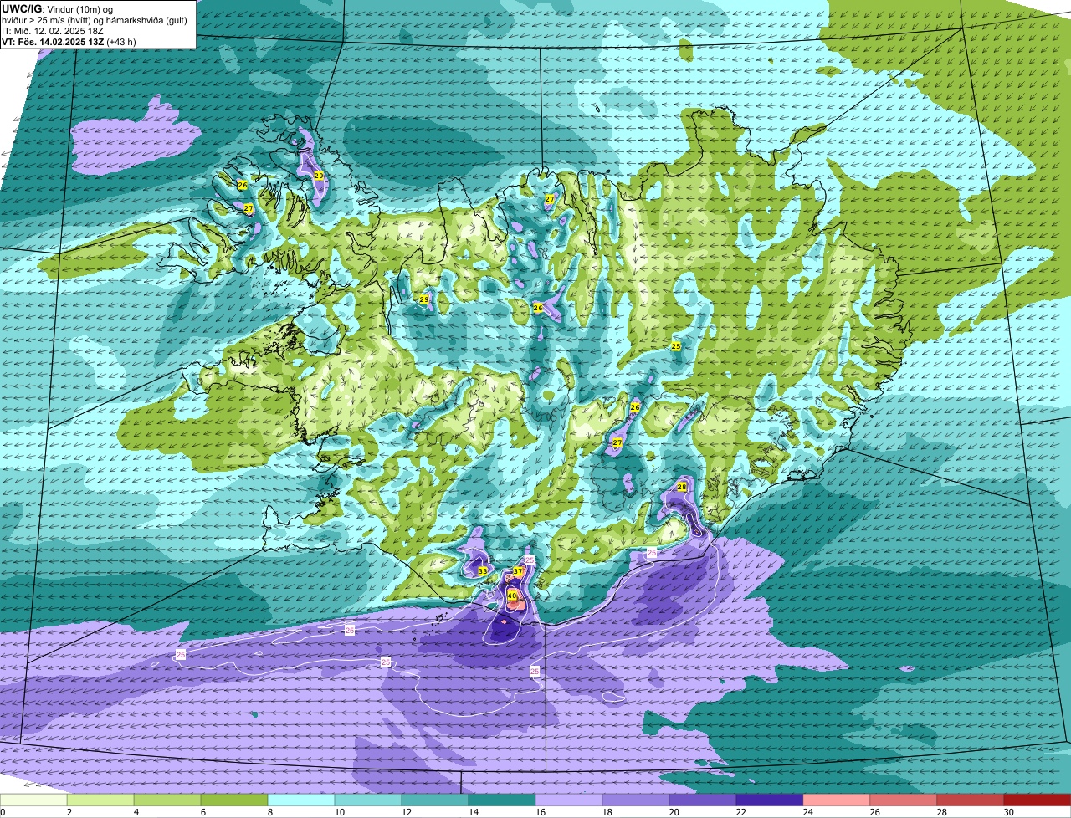Select the above-30 m/s dark red swatch

pos(1038,800)
